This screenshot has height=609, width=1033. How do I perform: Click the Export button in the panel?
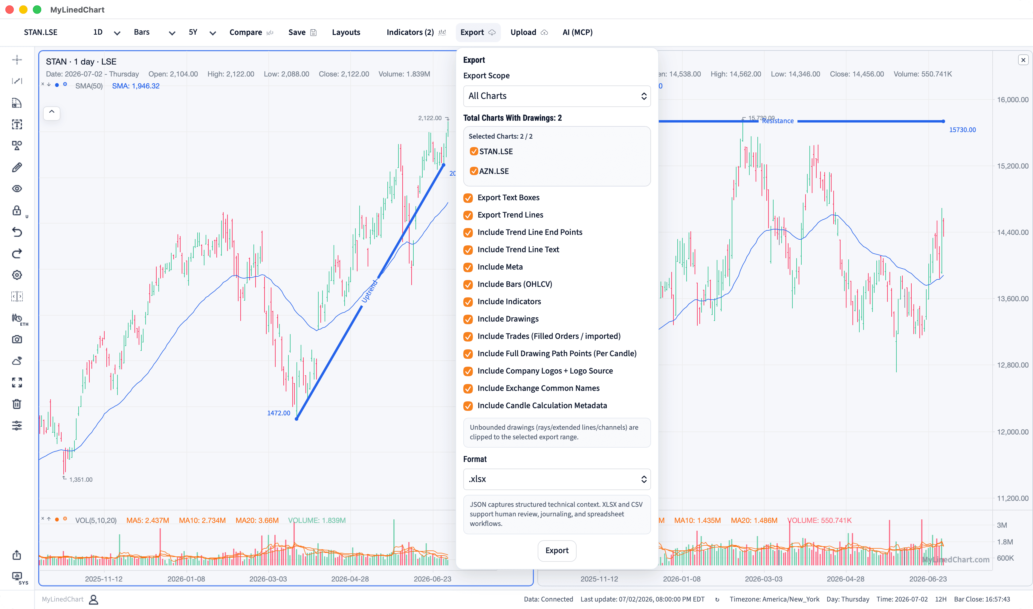(x=557, y=551)
